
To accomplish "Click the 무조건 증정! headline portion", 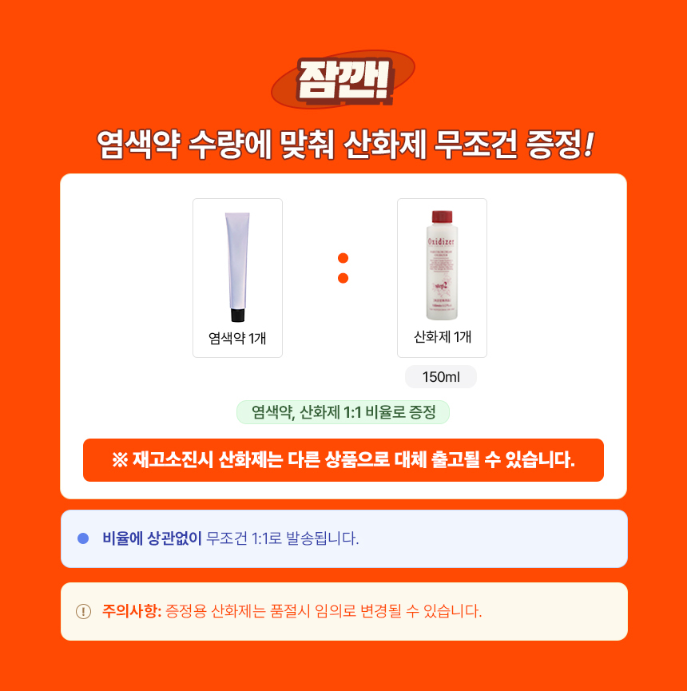I will tap(514, 145).
